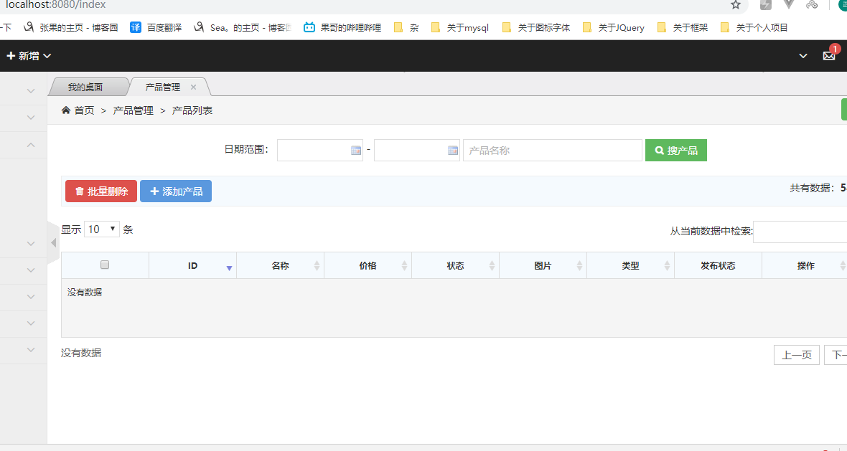Image resolution: width=847 pixels, height=451 pixels.
Task: Expand the seventh sidebar menu chevron
Action: (31, 323)
